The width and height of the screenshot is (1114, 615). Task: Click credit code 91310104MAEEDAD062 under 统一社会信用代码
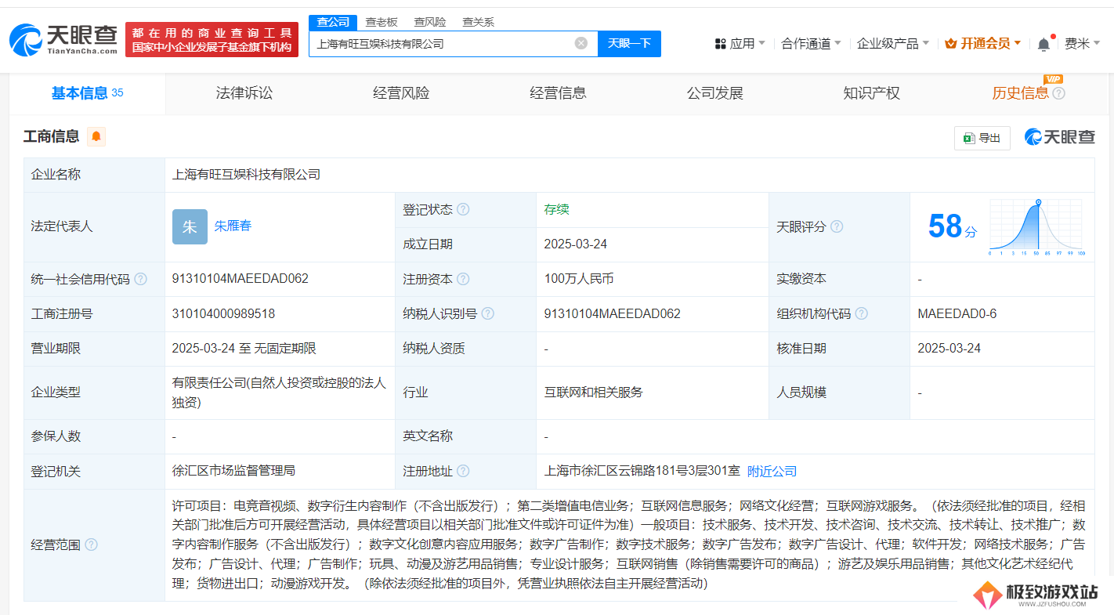point(241,278)
